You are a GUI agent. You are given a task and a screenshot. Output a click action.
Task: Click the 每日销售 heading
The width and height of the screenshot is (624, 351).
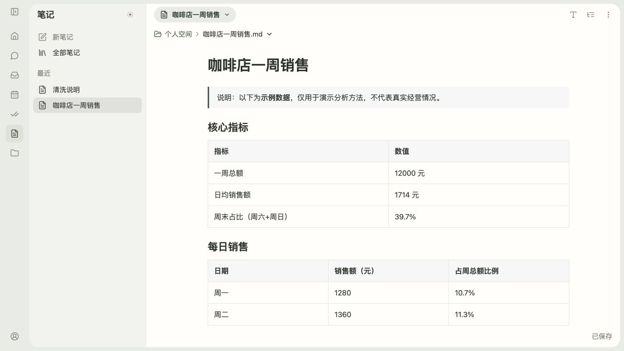[x=228, y=247]
